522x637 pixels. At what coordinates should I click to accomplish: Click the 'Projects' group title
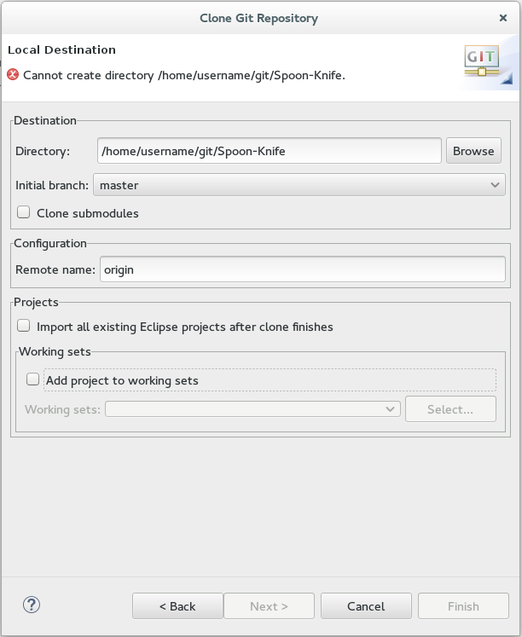click(36, 302)
